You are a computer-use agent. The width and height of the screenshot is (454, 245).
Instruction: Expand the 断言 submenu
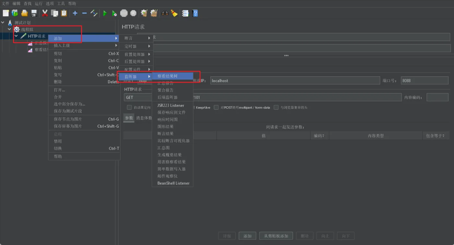click(x=136, y=38)
